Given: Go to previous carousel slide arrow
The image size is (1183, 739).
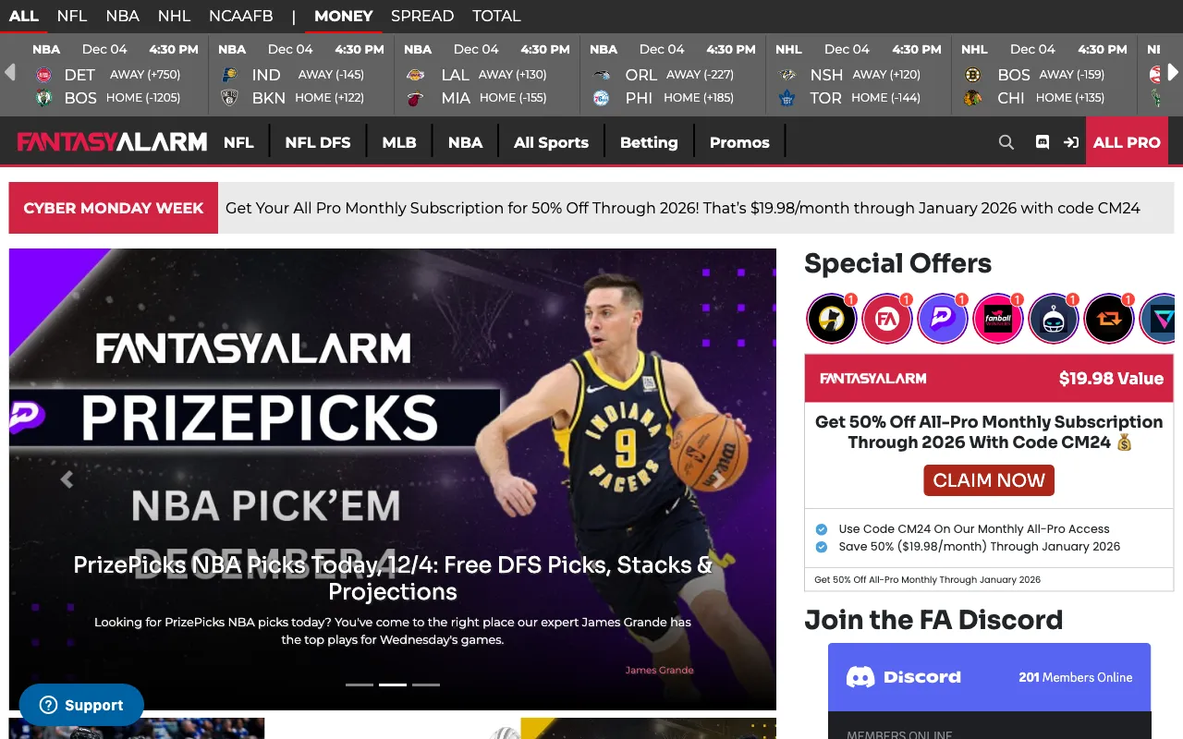Looking at the screenshot, I should [67, 479].
